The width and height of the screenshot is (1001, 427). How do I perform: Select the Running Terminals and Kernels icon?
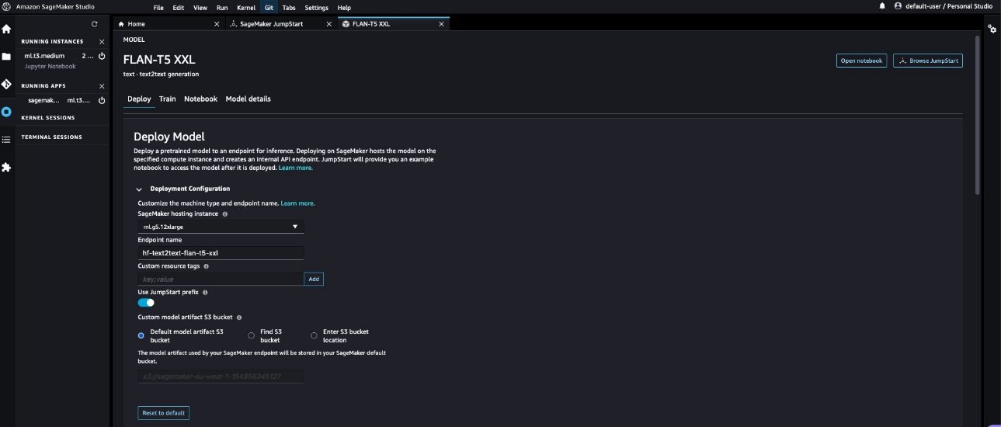(x=6, y=112)
